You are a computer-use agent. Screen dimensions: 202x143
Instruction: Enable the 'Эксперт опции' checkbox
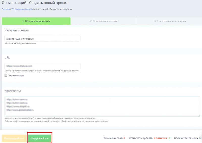point(6,75)
